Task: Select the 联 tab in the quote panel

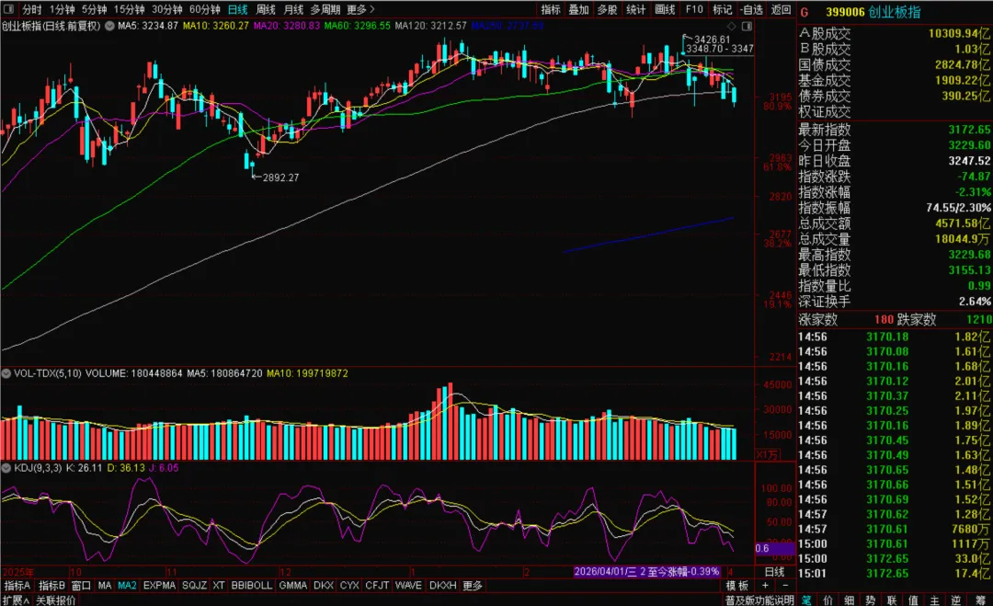Action: click(x=892, y=600)
